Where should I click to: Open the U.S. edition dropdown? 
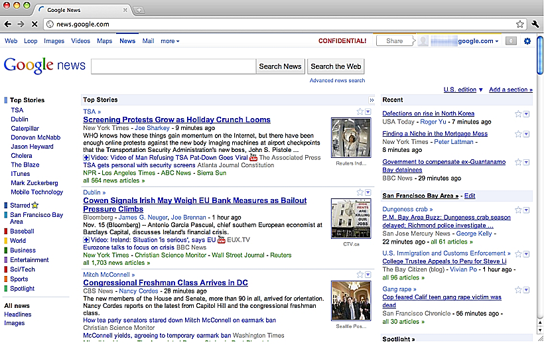tap(462, 90)
